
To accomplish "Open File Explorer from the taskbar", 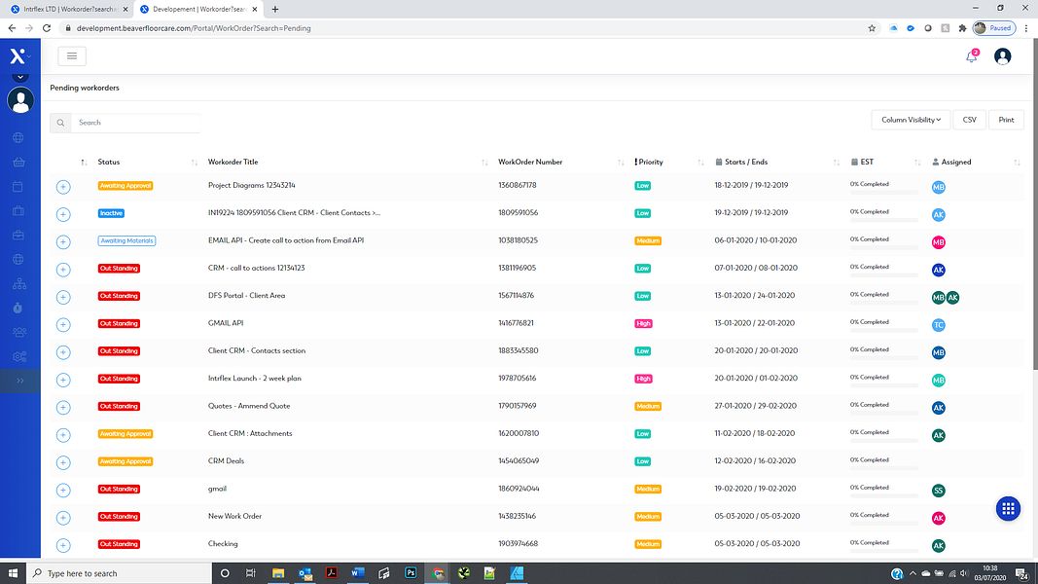I will coord(278,572).
